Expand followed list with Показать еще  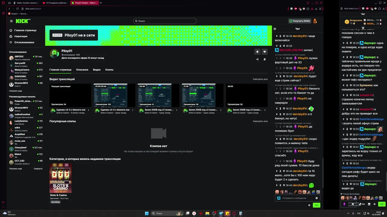point(15,91)
